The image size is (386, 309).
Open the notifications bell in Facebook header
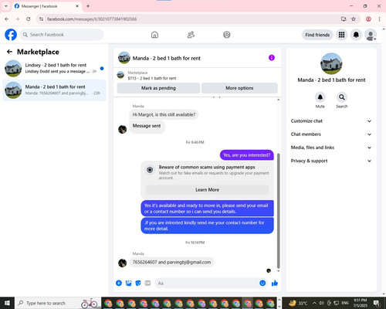tap(356, 35)
